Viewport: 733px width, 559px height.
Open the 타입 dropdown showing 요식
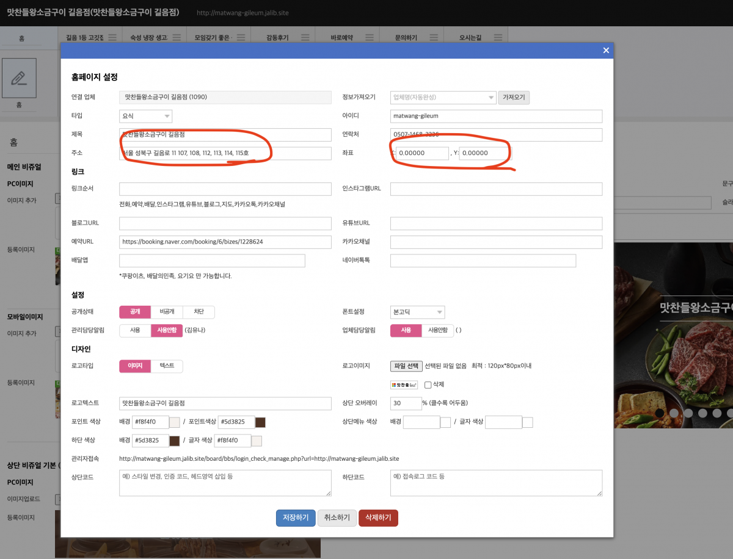146,116
